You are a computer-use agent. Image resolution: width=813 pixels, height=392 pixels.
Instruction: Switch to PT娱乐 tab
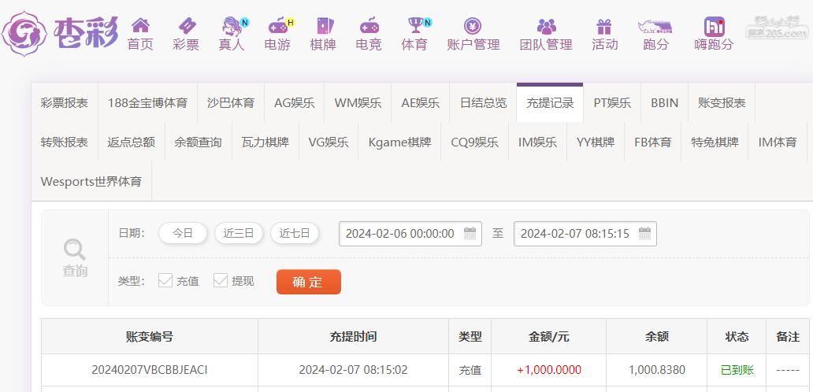tap(612, 102)
